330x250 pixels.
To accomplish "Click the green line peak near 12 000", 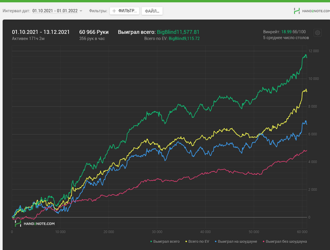I will tap(305, 55).
